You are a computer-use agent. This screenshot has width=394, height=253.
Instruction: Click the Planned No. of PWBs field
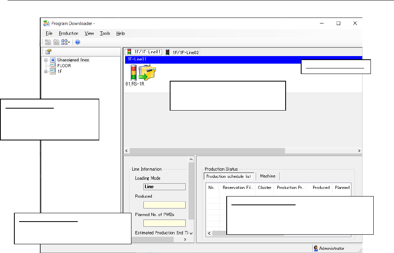(x=164, y=223)
